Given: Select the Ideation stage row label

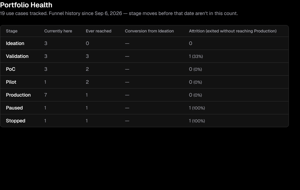Looking at the screenshot, I should (x=15, y=43).
